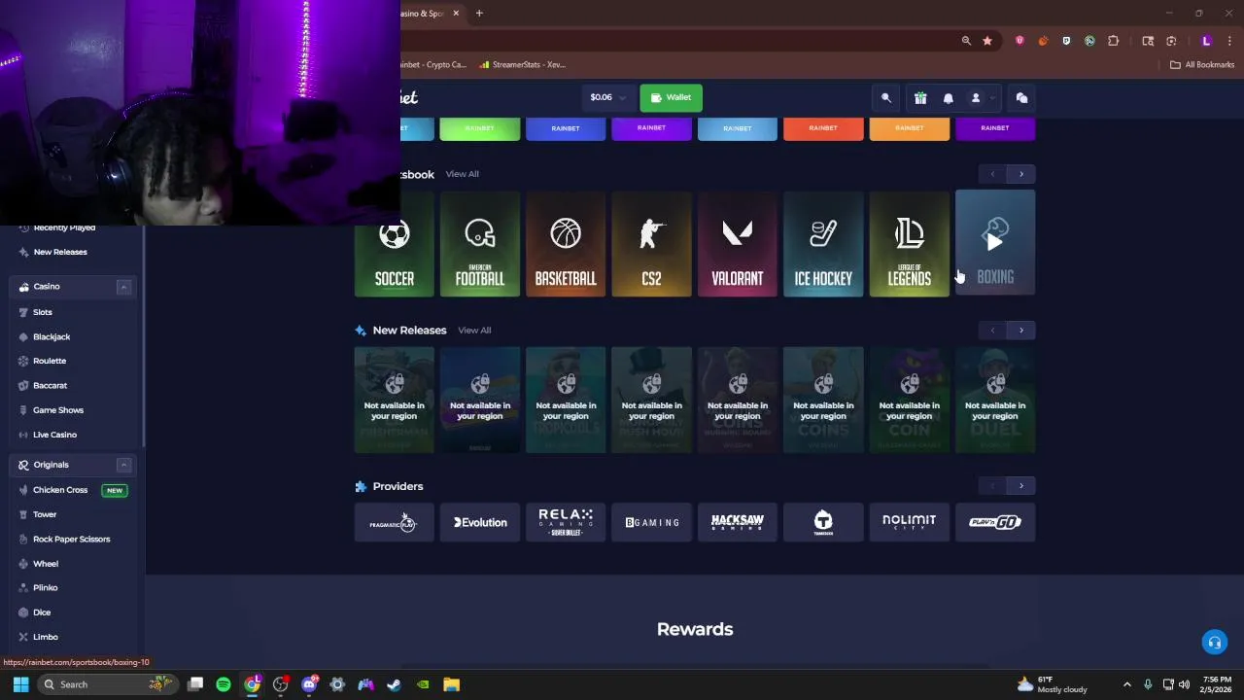Open the Soccer sportsbook tile
This screenshot has width=1244, height=700.
(x=395, y=244)
